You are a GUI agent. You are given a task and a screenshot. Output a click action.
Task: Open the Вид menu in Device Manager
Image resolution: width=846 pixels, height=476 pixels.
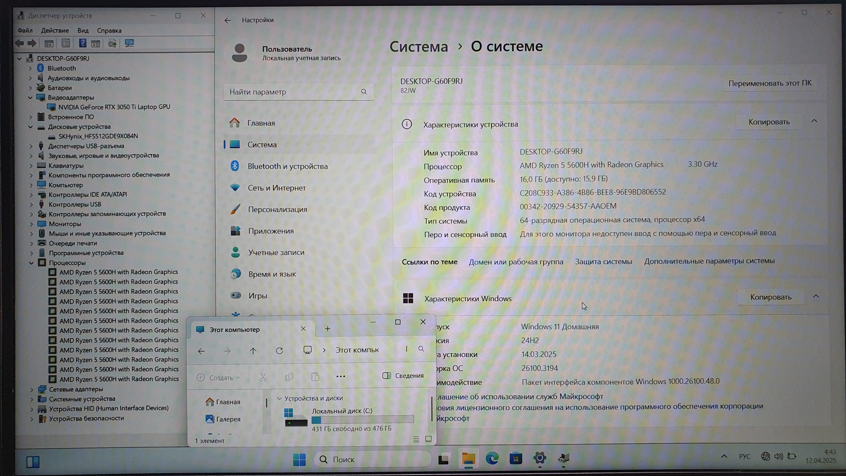[83, 31]
